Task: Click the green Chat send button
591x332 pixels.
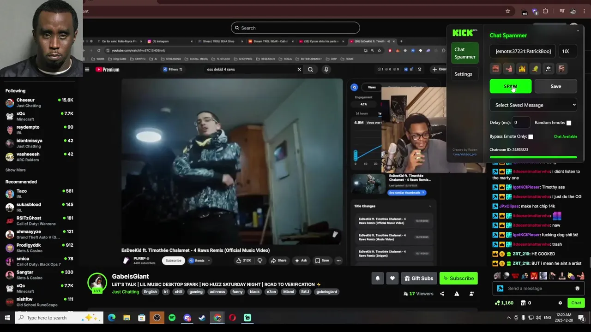Action: coord(576,303)
